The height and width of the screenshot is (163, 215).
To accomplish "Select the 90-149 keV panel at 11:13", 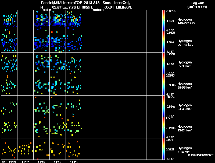I will 42,42.
